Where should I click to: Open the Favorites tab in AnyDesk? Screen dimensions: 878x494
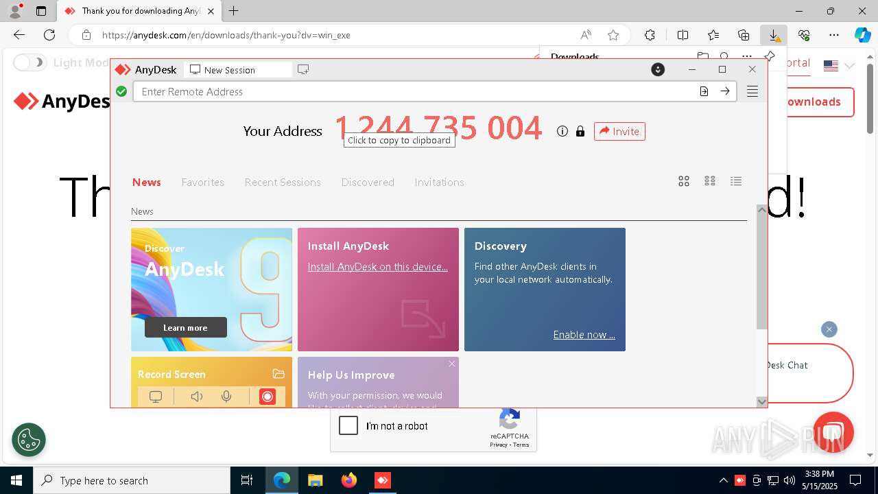pos(203,182)
